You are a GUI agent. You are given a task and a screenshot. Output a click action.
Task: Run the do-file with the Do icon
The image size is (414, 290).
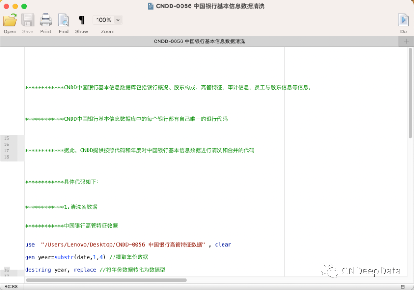403,20
